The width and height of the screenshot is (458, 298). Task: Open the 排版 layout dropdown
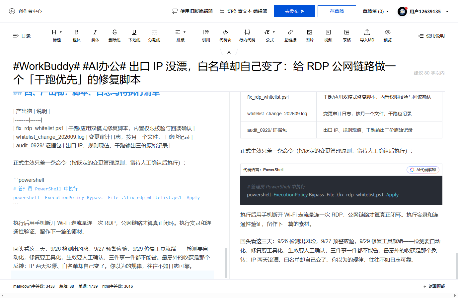pos(181,36)
